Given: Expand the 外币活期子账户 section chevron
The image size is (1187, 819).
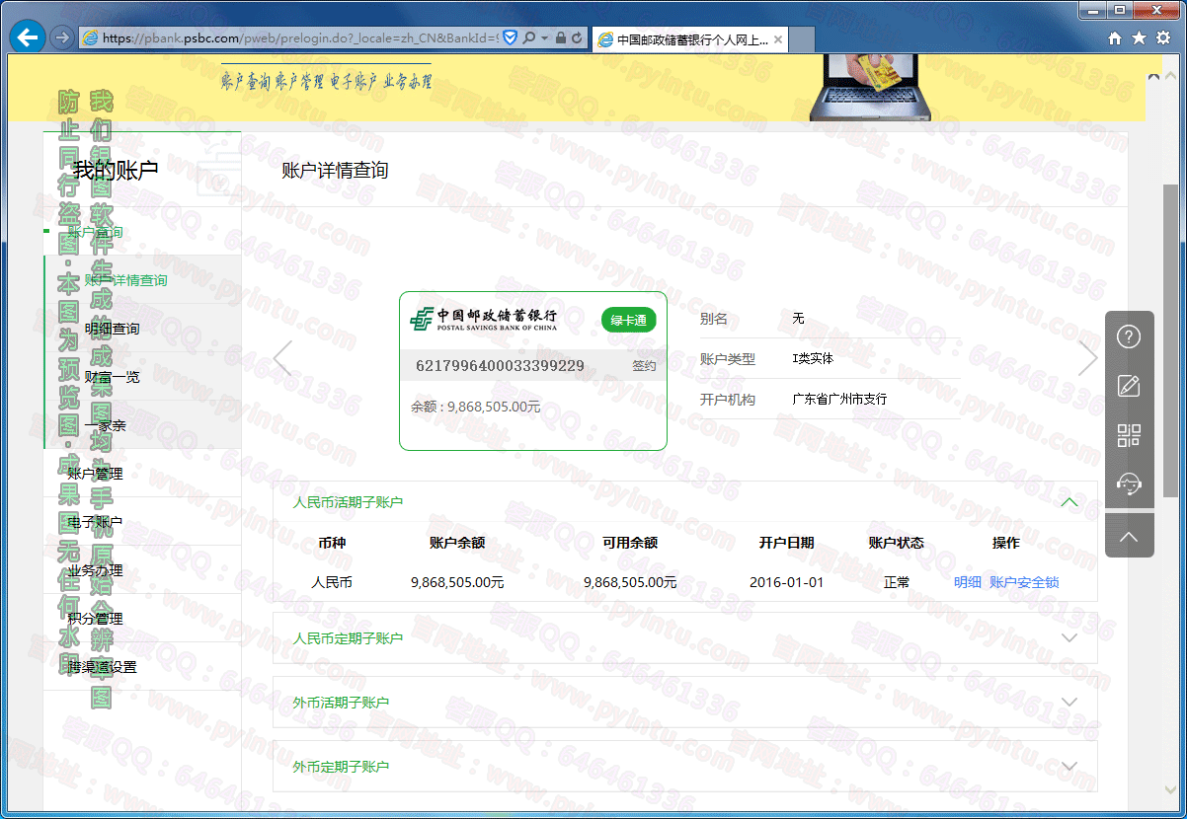Looking at the screenshot, I should pyautogui.click(x=1068, y=703).
